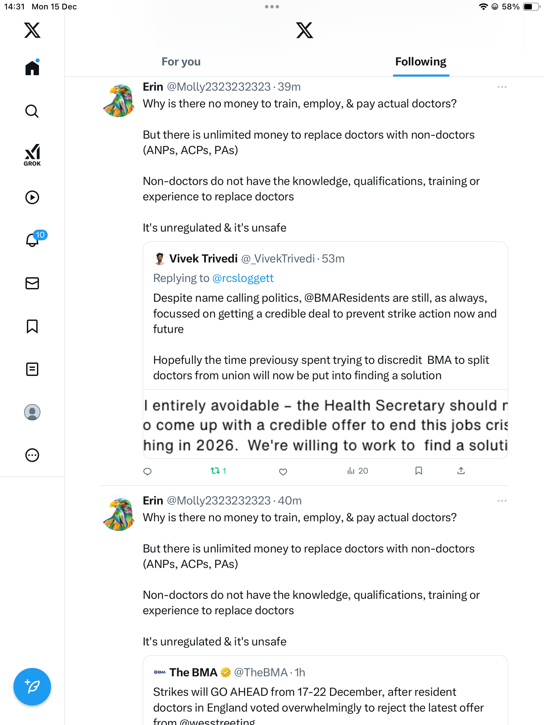Open Bookmarks from the sidebar
This screenshot has height=725, width=544.
click(x=32, y=326)
